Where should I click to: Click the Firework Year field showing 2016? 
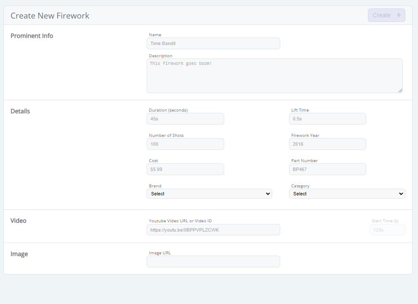point(327,144)
